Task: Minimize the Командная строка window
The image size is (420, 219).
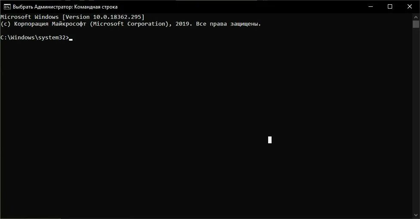Action: tap(371, 7)
